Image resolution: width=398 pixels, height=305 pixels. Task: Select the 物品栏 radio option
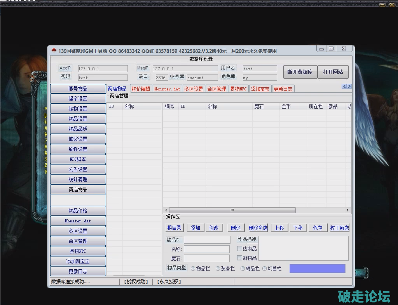193,269
